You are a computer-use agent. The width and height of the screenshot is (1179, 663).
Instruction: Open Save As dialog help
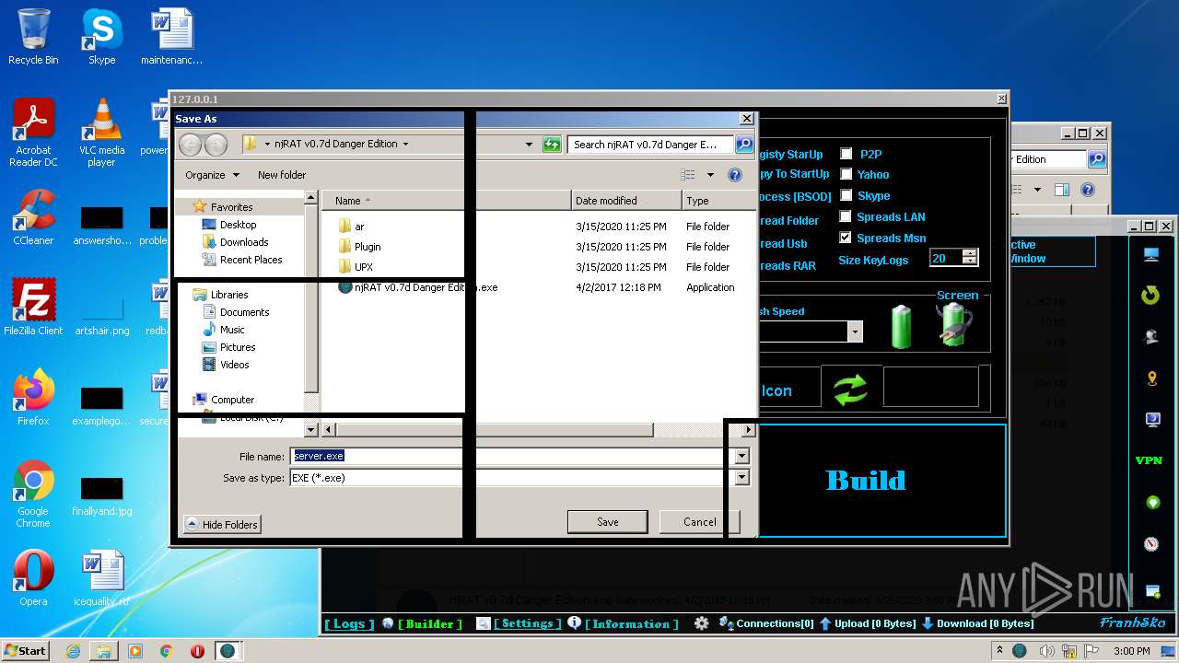click(x=735, y=175)
